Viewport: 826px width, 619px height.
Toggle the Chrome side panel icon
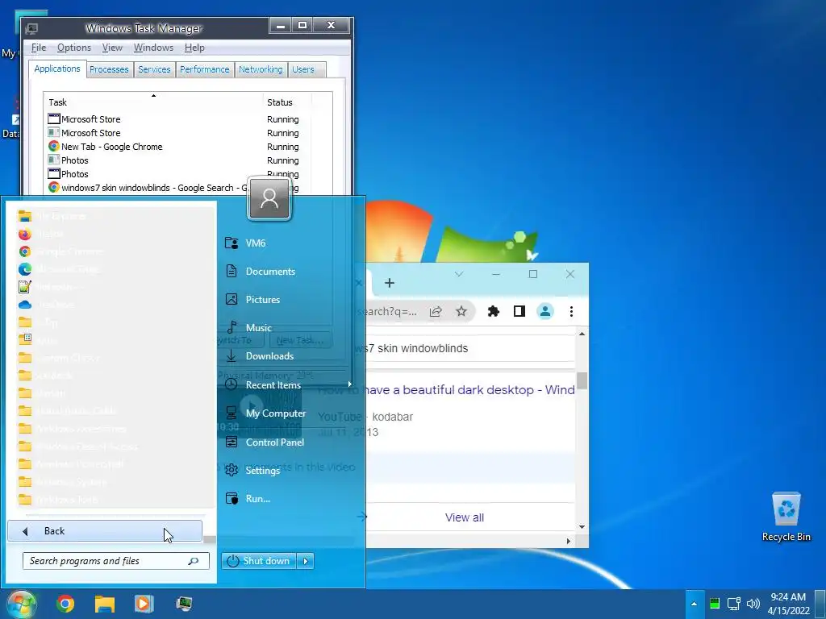519,311
